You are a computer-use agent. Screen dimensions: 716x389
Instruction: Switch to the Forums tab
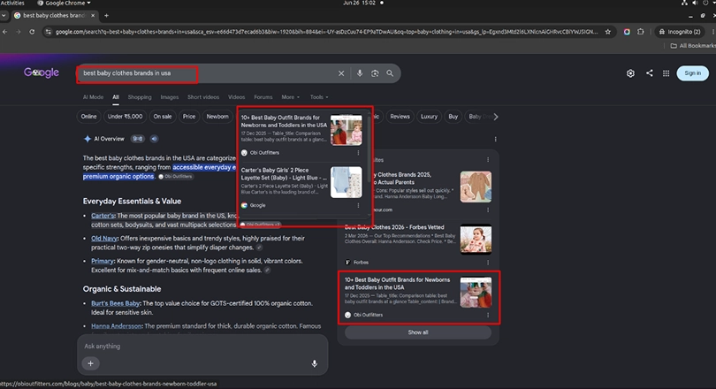[x=263, y=97]
